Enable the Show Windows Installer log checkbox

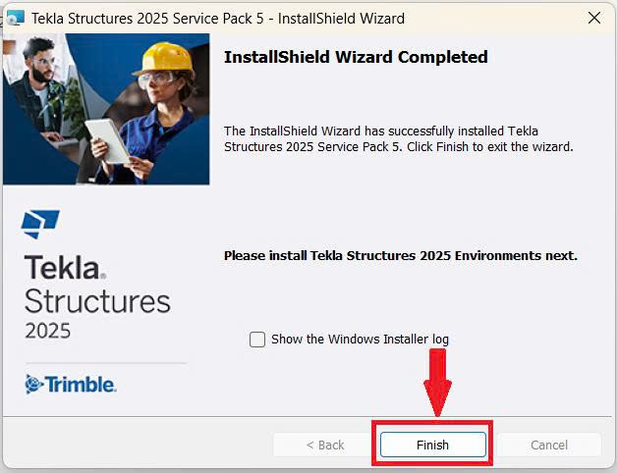pos(257,340)
